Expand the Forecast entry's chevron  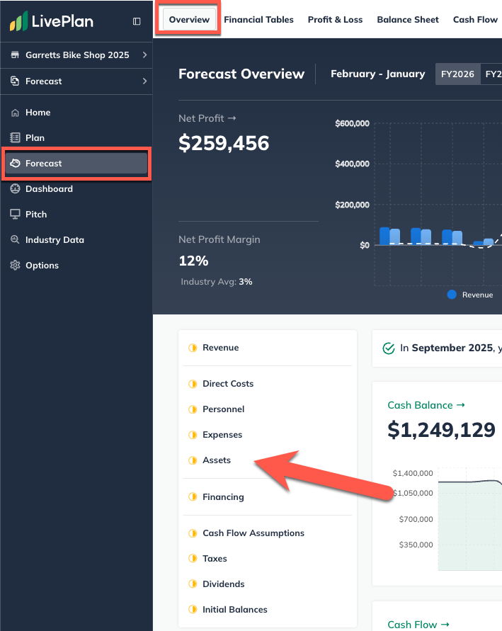tap(144, 81)
